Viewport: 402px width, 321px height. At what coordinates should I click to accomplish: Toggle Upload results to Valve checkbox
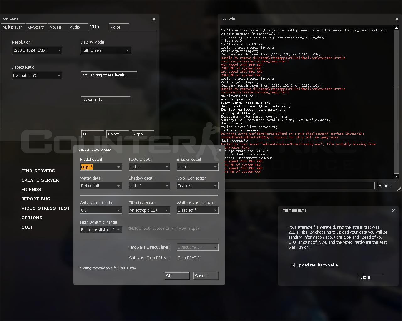(293, 265)
